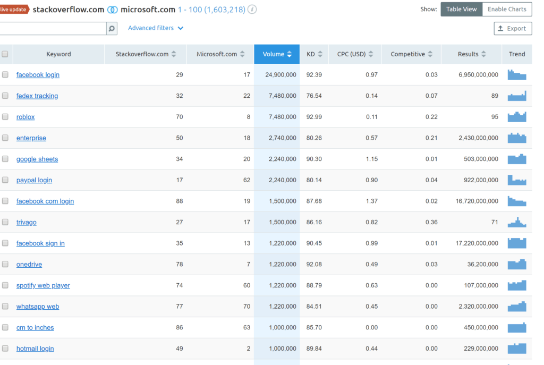Open the whatsapp web keyword link

[x=38, y=307]
